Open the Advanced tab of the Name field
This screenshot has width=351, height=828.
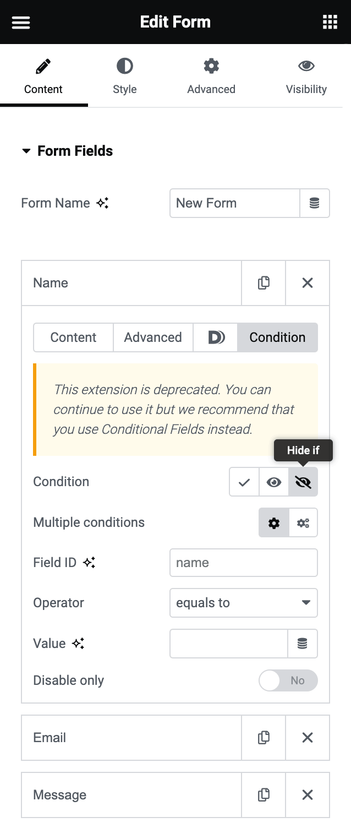[153, 337]
